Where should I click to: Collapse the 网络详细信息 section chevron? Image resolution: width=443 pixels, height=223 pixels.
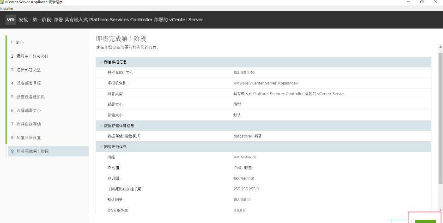[x=101, y=147]
